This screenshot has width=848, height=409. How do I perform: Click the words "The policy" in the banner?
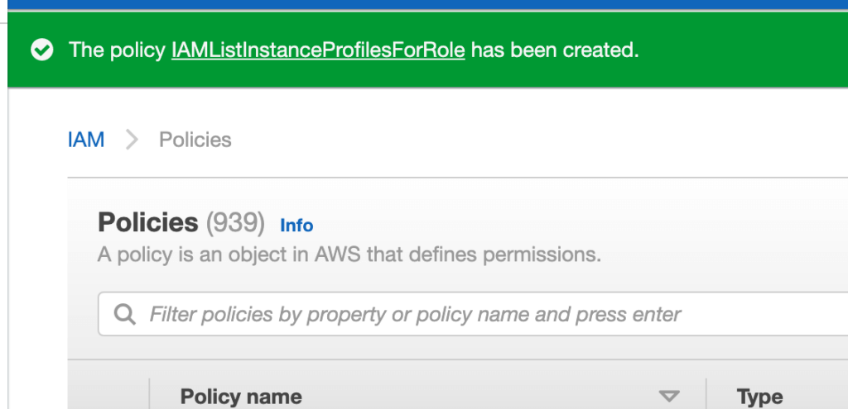pos(117,50)
